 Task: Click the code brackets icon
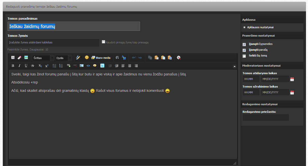click(88, 66)
